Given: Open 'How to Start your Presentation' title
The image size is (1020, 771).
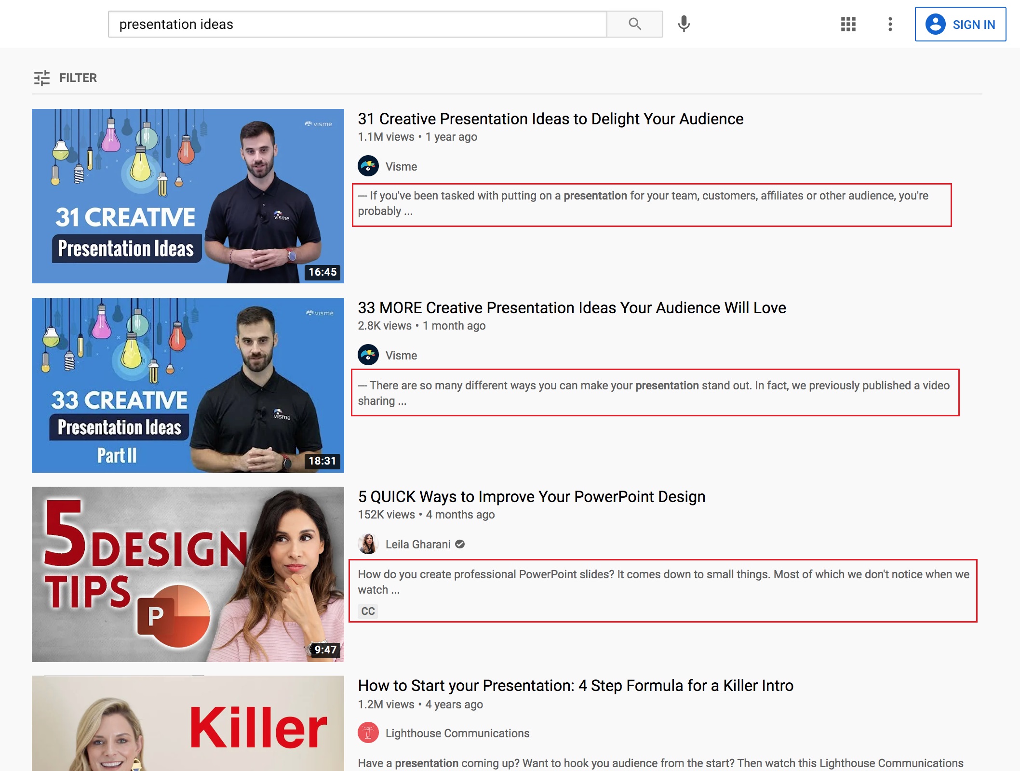Looking at the screenshot, I should pyautogui.click(x=576, y=685).
